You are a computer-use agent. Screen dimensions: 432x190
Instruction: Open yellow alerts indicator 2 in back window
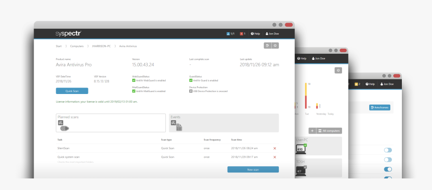(x=358, y=84)
